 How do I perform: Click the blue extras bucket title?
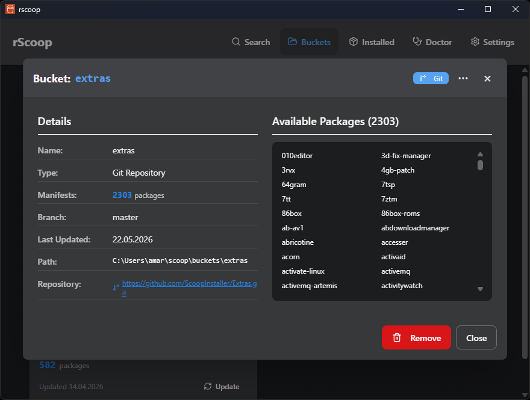(x=93, y=79)
